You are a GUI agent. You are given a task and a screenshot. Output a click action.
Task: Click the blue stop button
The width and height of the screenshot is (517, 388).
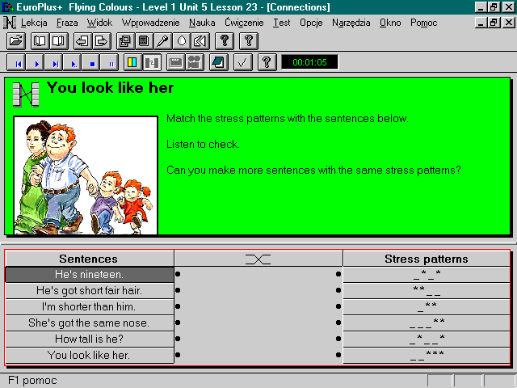(92, 63)
